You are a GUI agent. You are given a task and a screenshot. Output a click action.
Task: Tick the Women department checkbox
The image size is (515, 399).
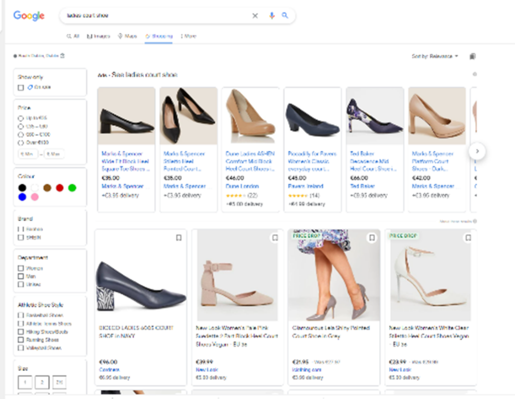(x=21, y=268)
